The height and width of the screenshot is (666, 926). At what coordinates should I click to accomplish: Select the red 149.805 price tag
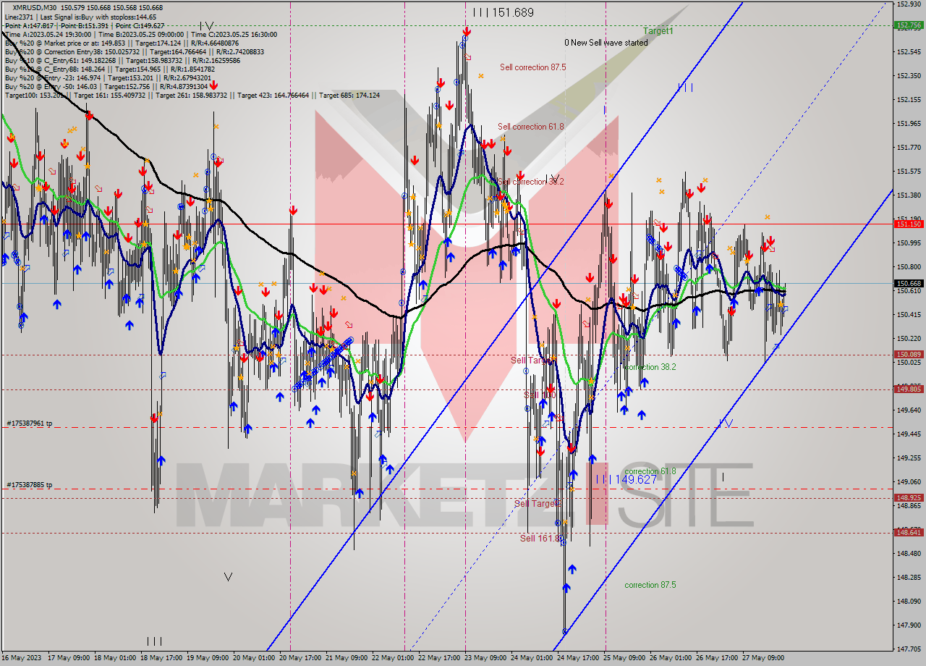tap(909, 389)
